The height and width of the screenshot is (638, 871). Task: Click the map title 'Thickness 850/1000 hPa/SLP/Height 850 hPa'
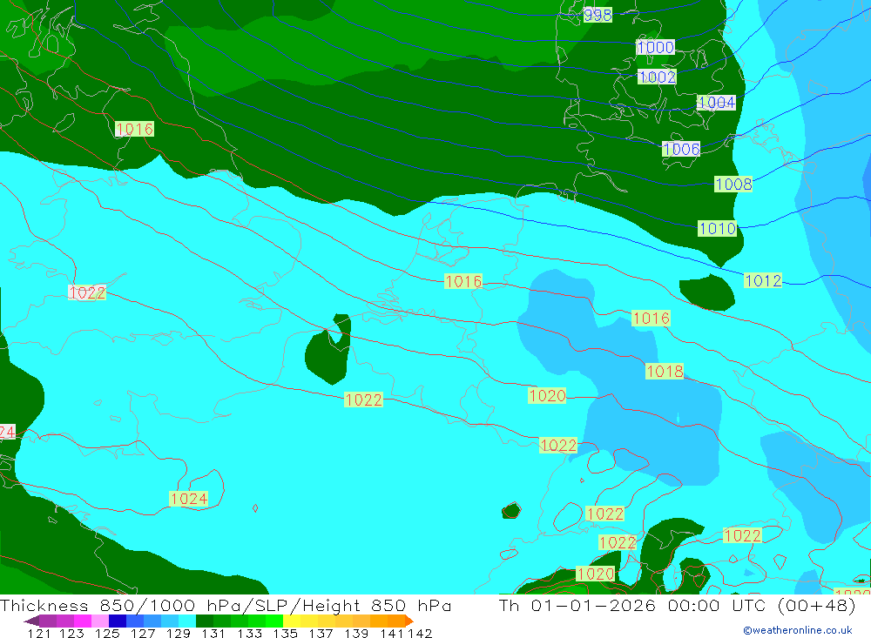[x=226, y=605]
